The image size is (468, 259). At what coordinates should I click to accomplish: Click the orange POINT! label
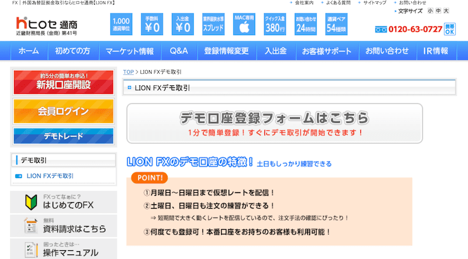click(x=150, y=178)
